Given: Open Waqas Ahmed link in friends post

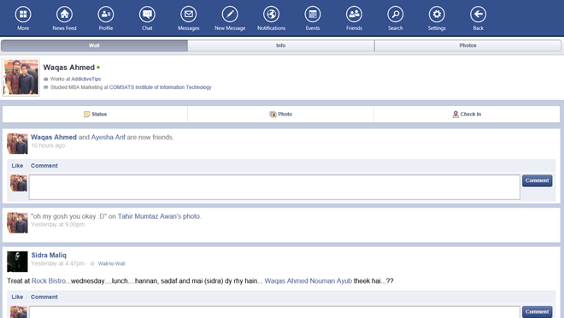Looking at the screenshot, I should (x=54, y=137).
